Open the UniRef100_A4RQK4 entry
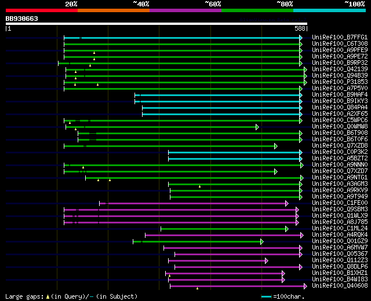The height and width of the screenshot is (301, 371). click(x=340, y=235)
